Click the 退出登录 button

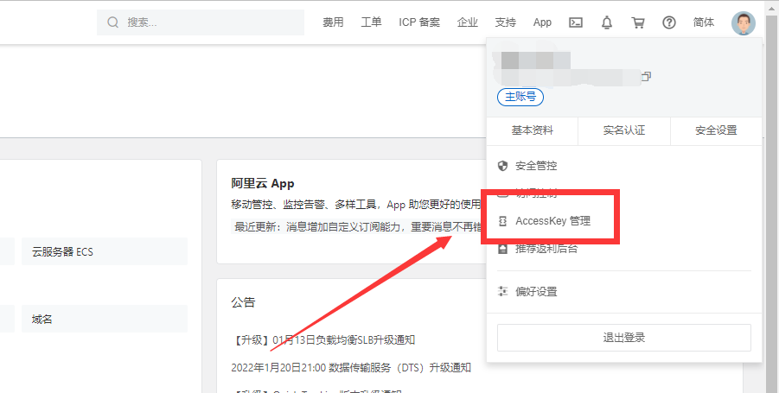point(624,338)
